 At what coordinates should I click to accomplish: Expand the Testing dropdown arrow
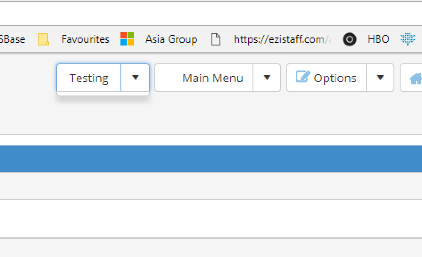[135, 78]
